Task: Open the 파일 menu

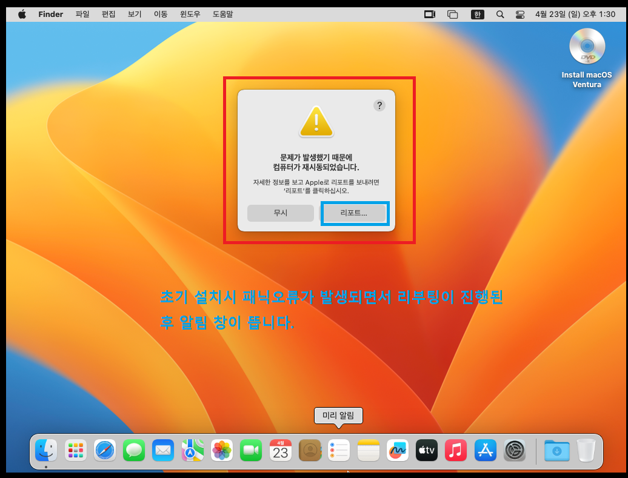Action: 82,15
